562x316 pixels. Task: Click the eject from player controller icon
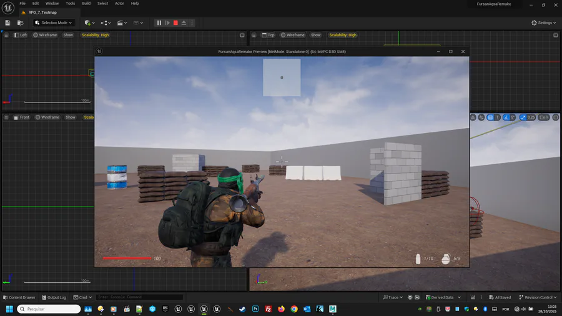(x=184, y=22)
